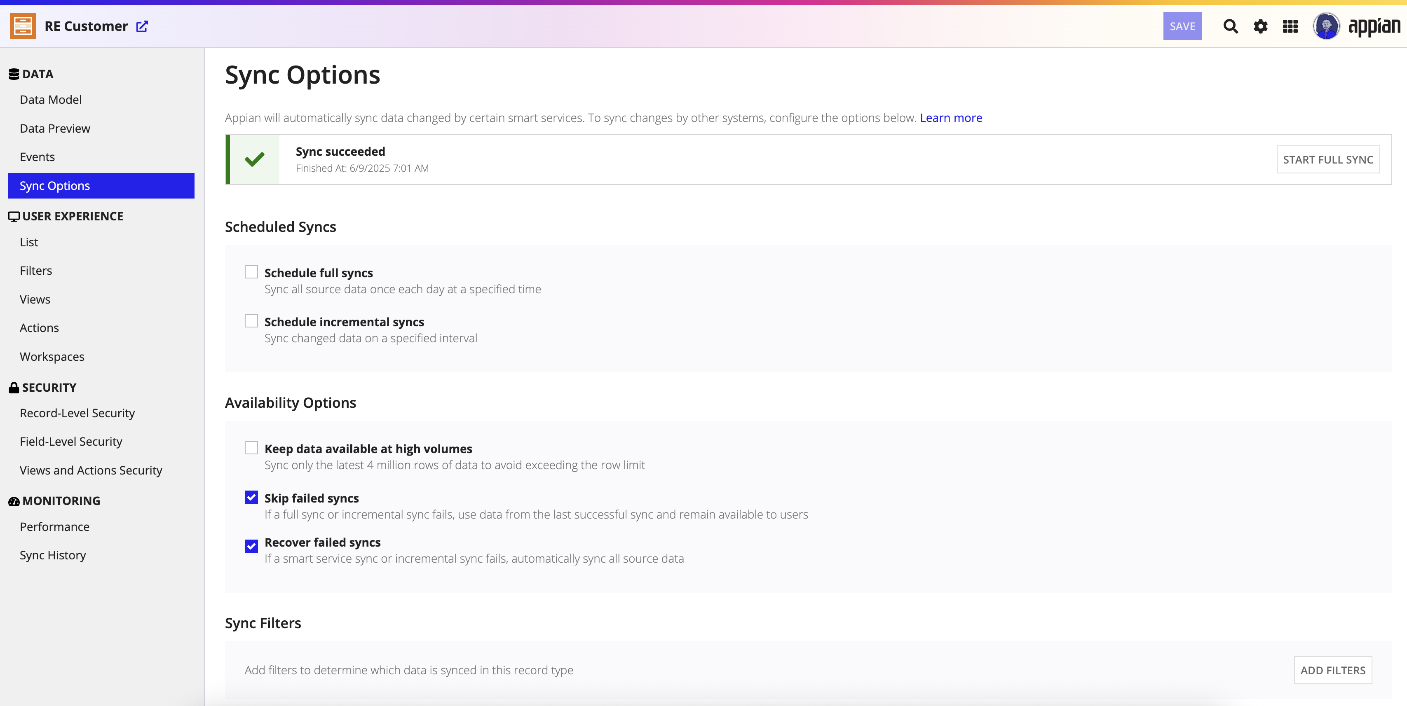Click ADD FILTERS button
Screen dimensions: 1407x706
pos(1333,670)
